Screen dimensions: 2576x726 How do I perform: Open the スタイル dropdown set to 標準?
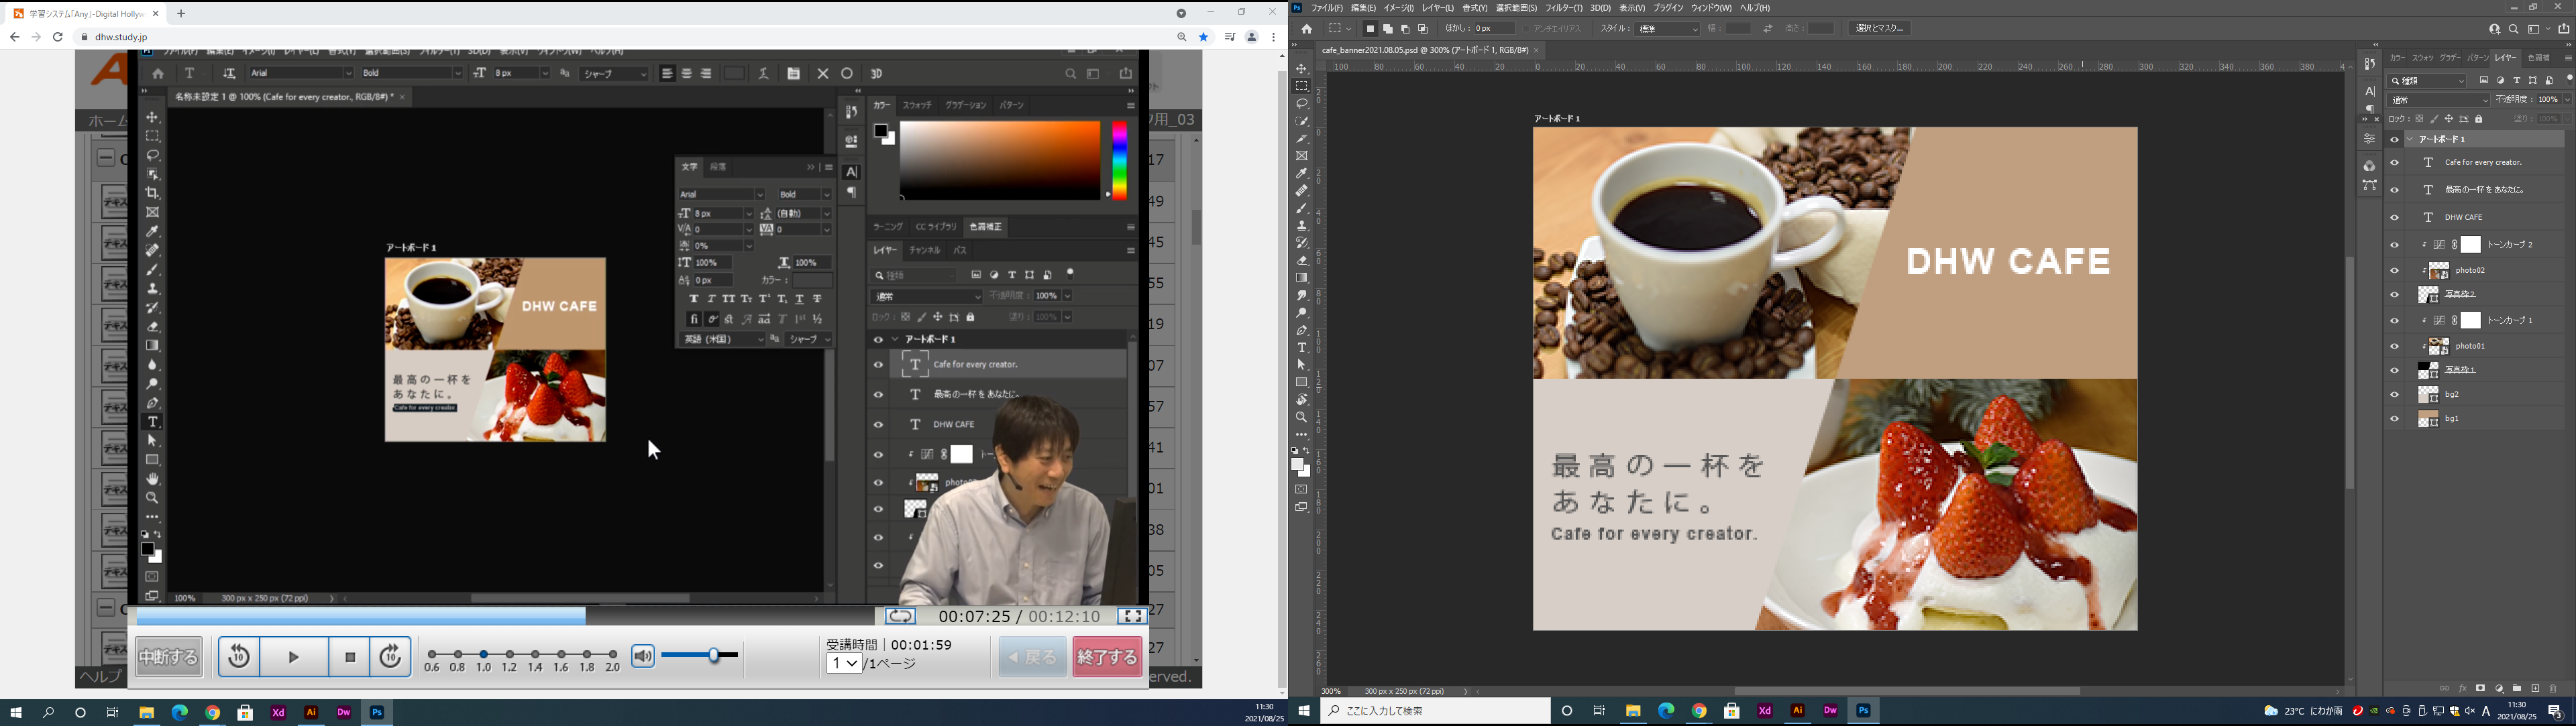tap(1667, 29)
